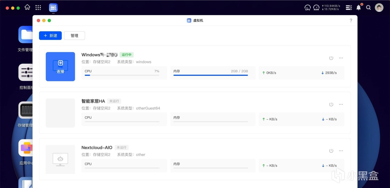Image resolution: width=390 pixels, height=188 pixels.
Task: Click the virtual machine app icon in top bar
Action: pos(53,8)
